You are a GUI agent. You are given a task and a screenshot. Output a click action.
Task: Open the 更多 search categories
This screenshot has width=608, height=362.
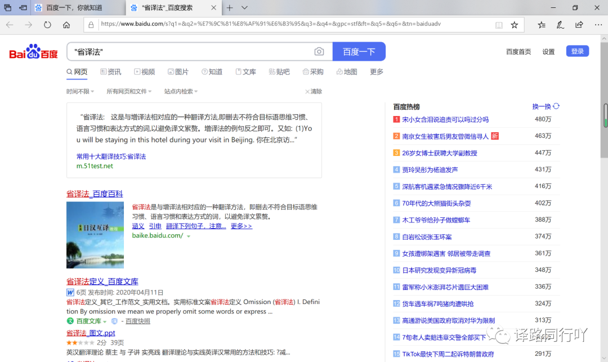click(377, 72)
